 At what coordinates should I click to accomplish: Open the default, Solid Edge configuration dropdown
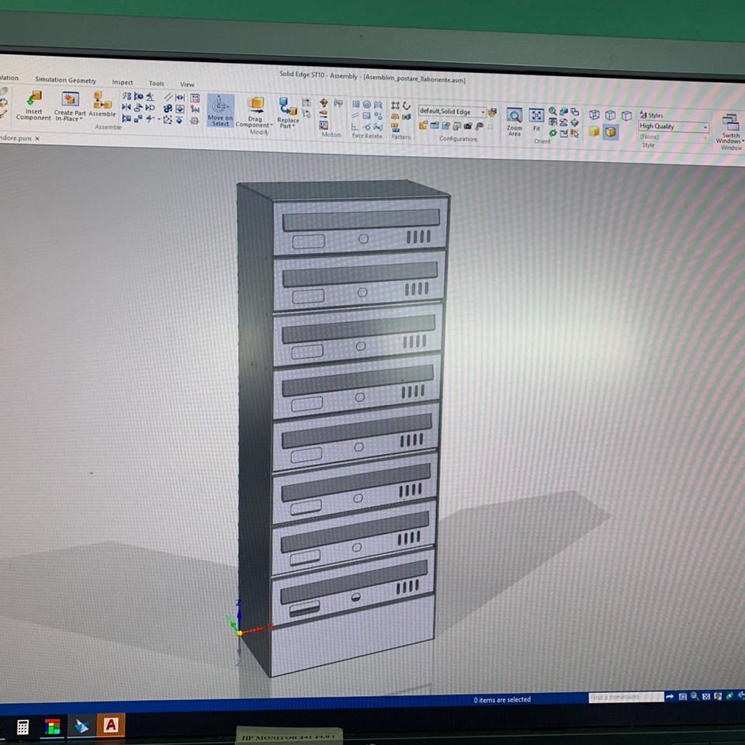(x=483, y=112)
